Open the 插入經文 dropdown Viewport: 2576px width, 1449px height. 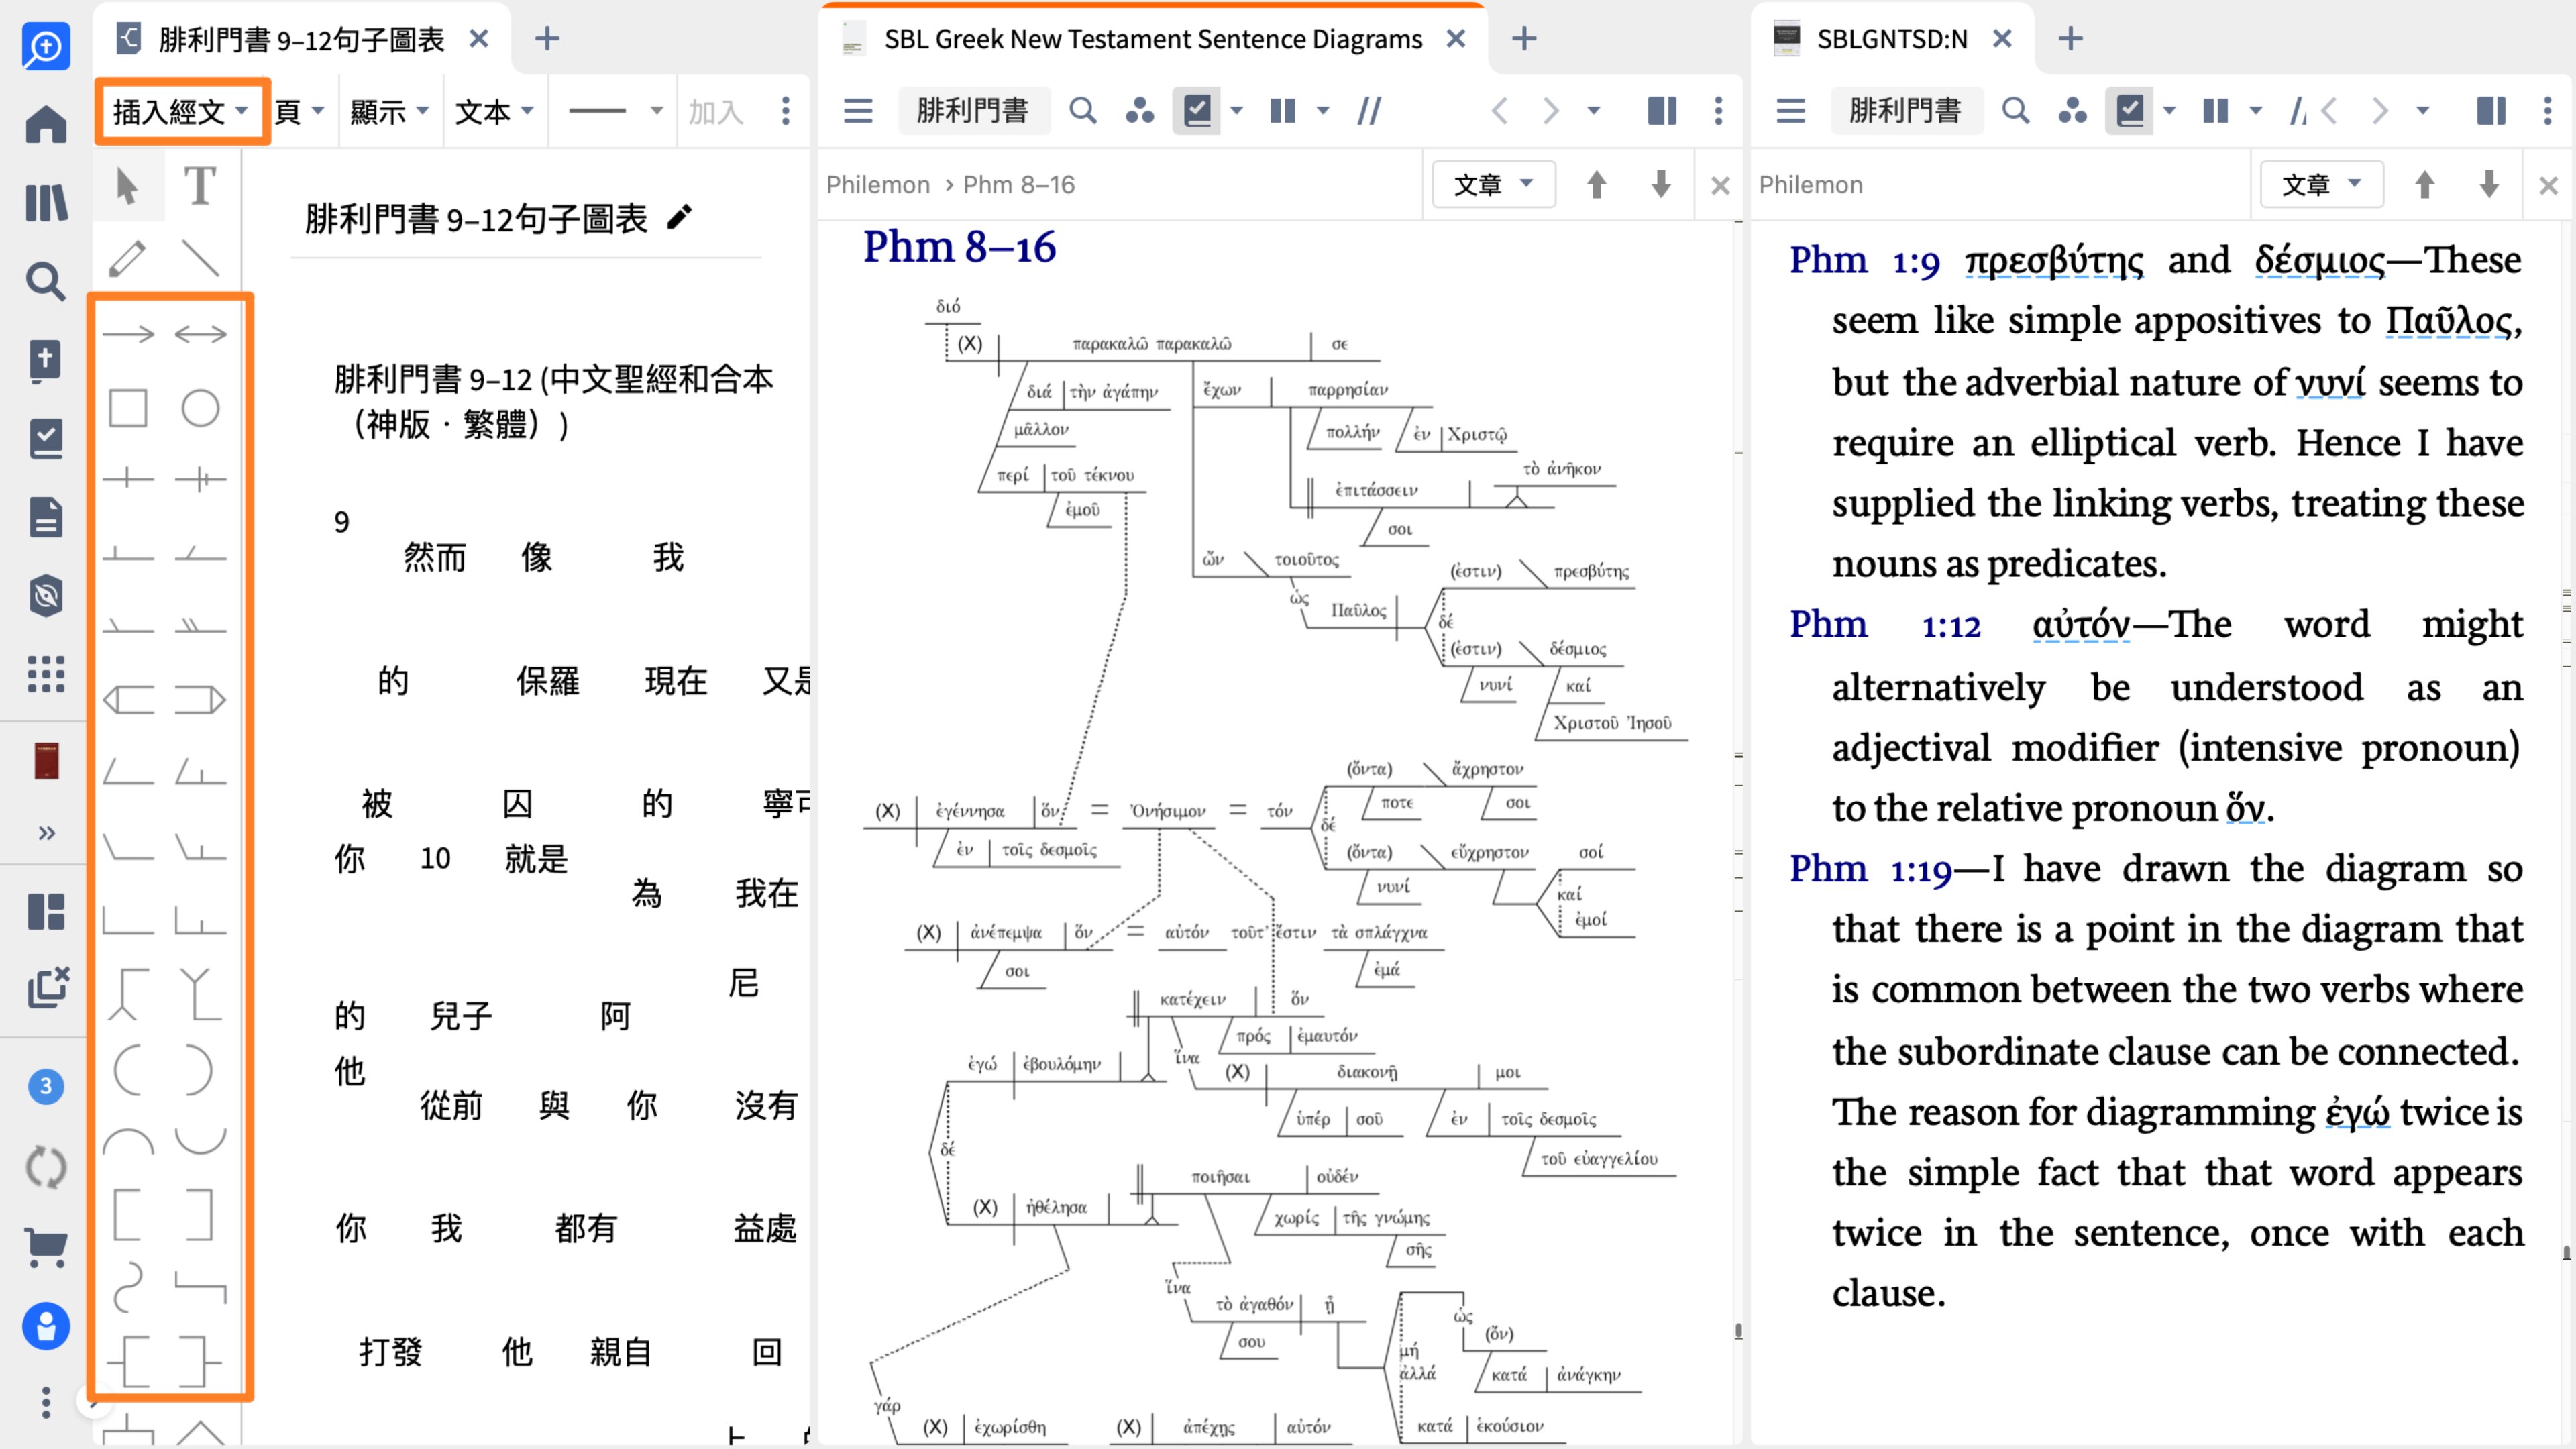click(x=180, y=111)
